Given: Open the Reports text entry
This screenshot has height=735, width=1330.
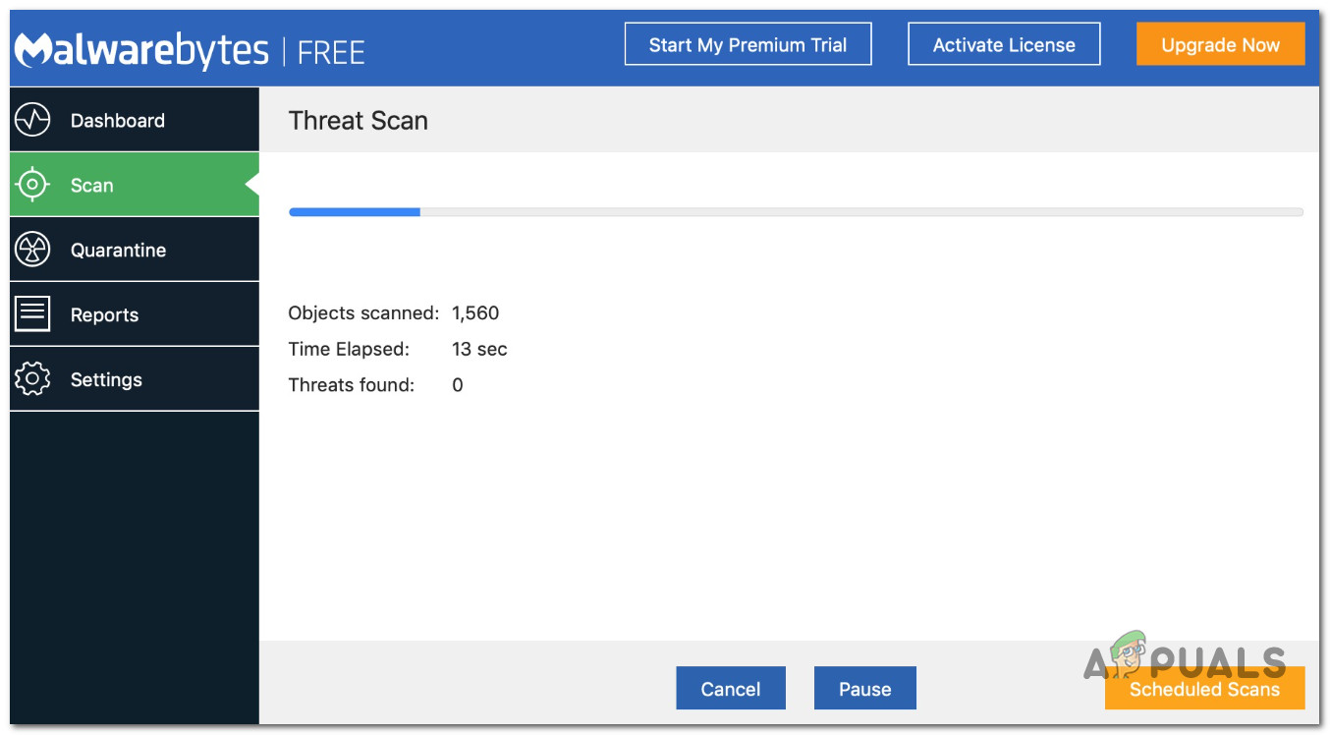Looking at the screenshot, I should point(104,315).
